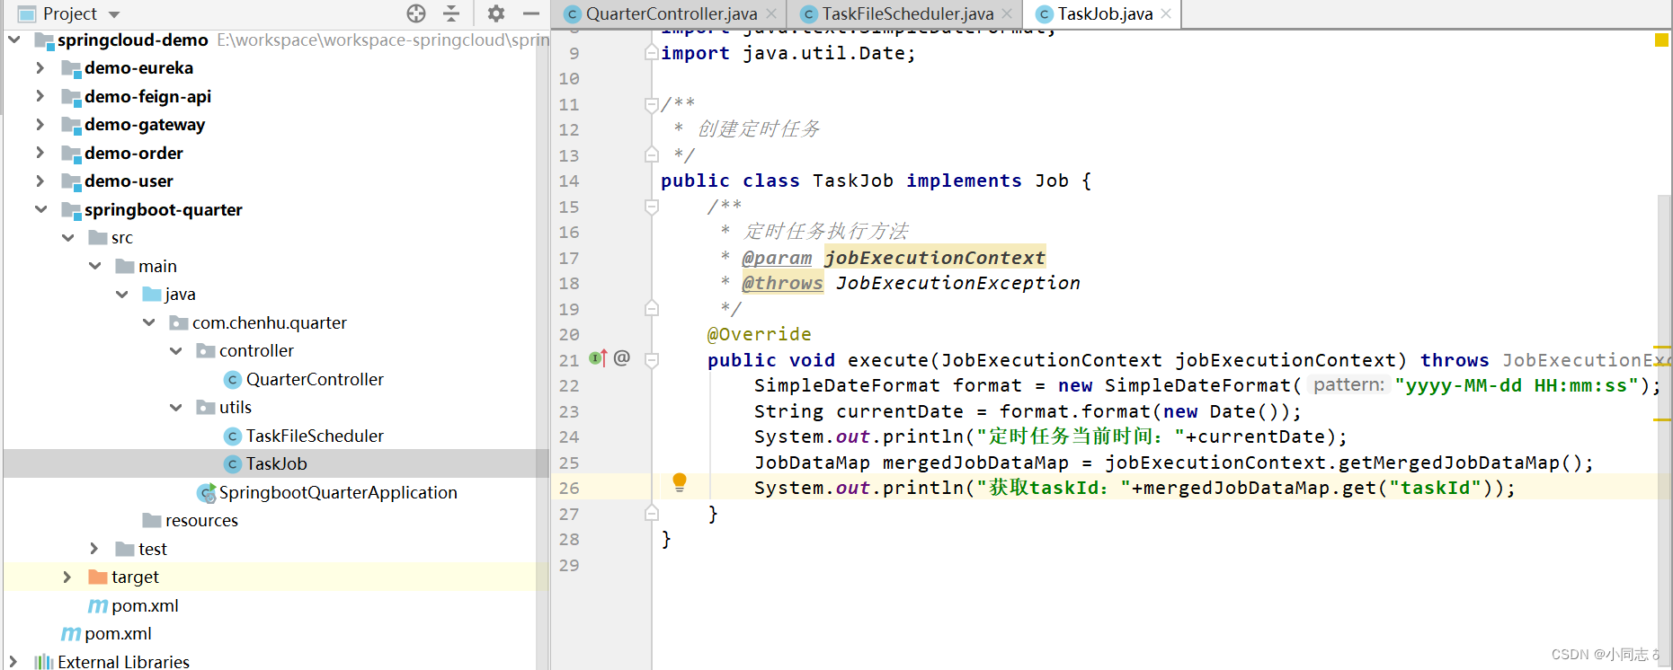Click the Maven icon of root pom.xml

(x=71, y=633)
